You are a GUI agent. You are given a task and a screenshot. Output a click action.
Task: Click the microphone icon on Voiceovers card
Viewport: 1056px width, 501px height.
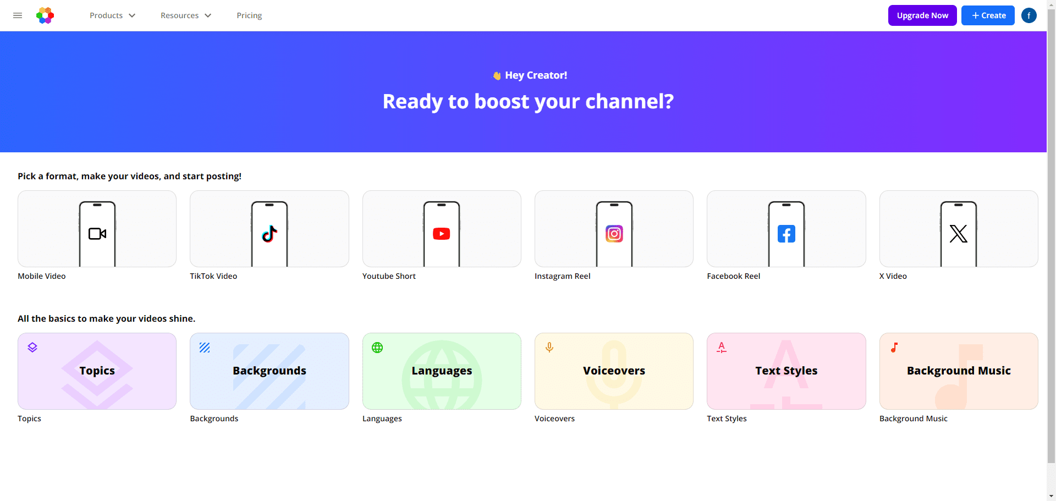click(549, 348)
